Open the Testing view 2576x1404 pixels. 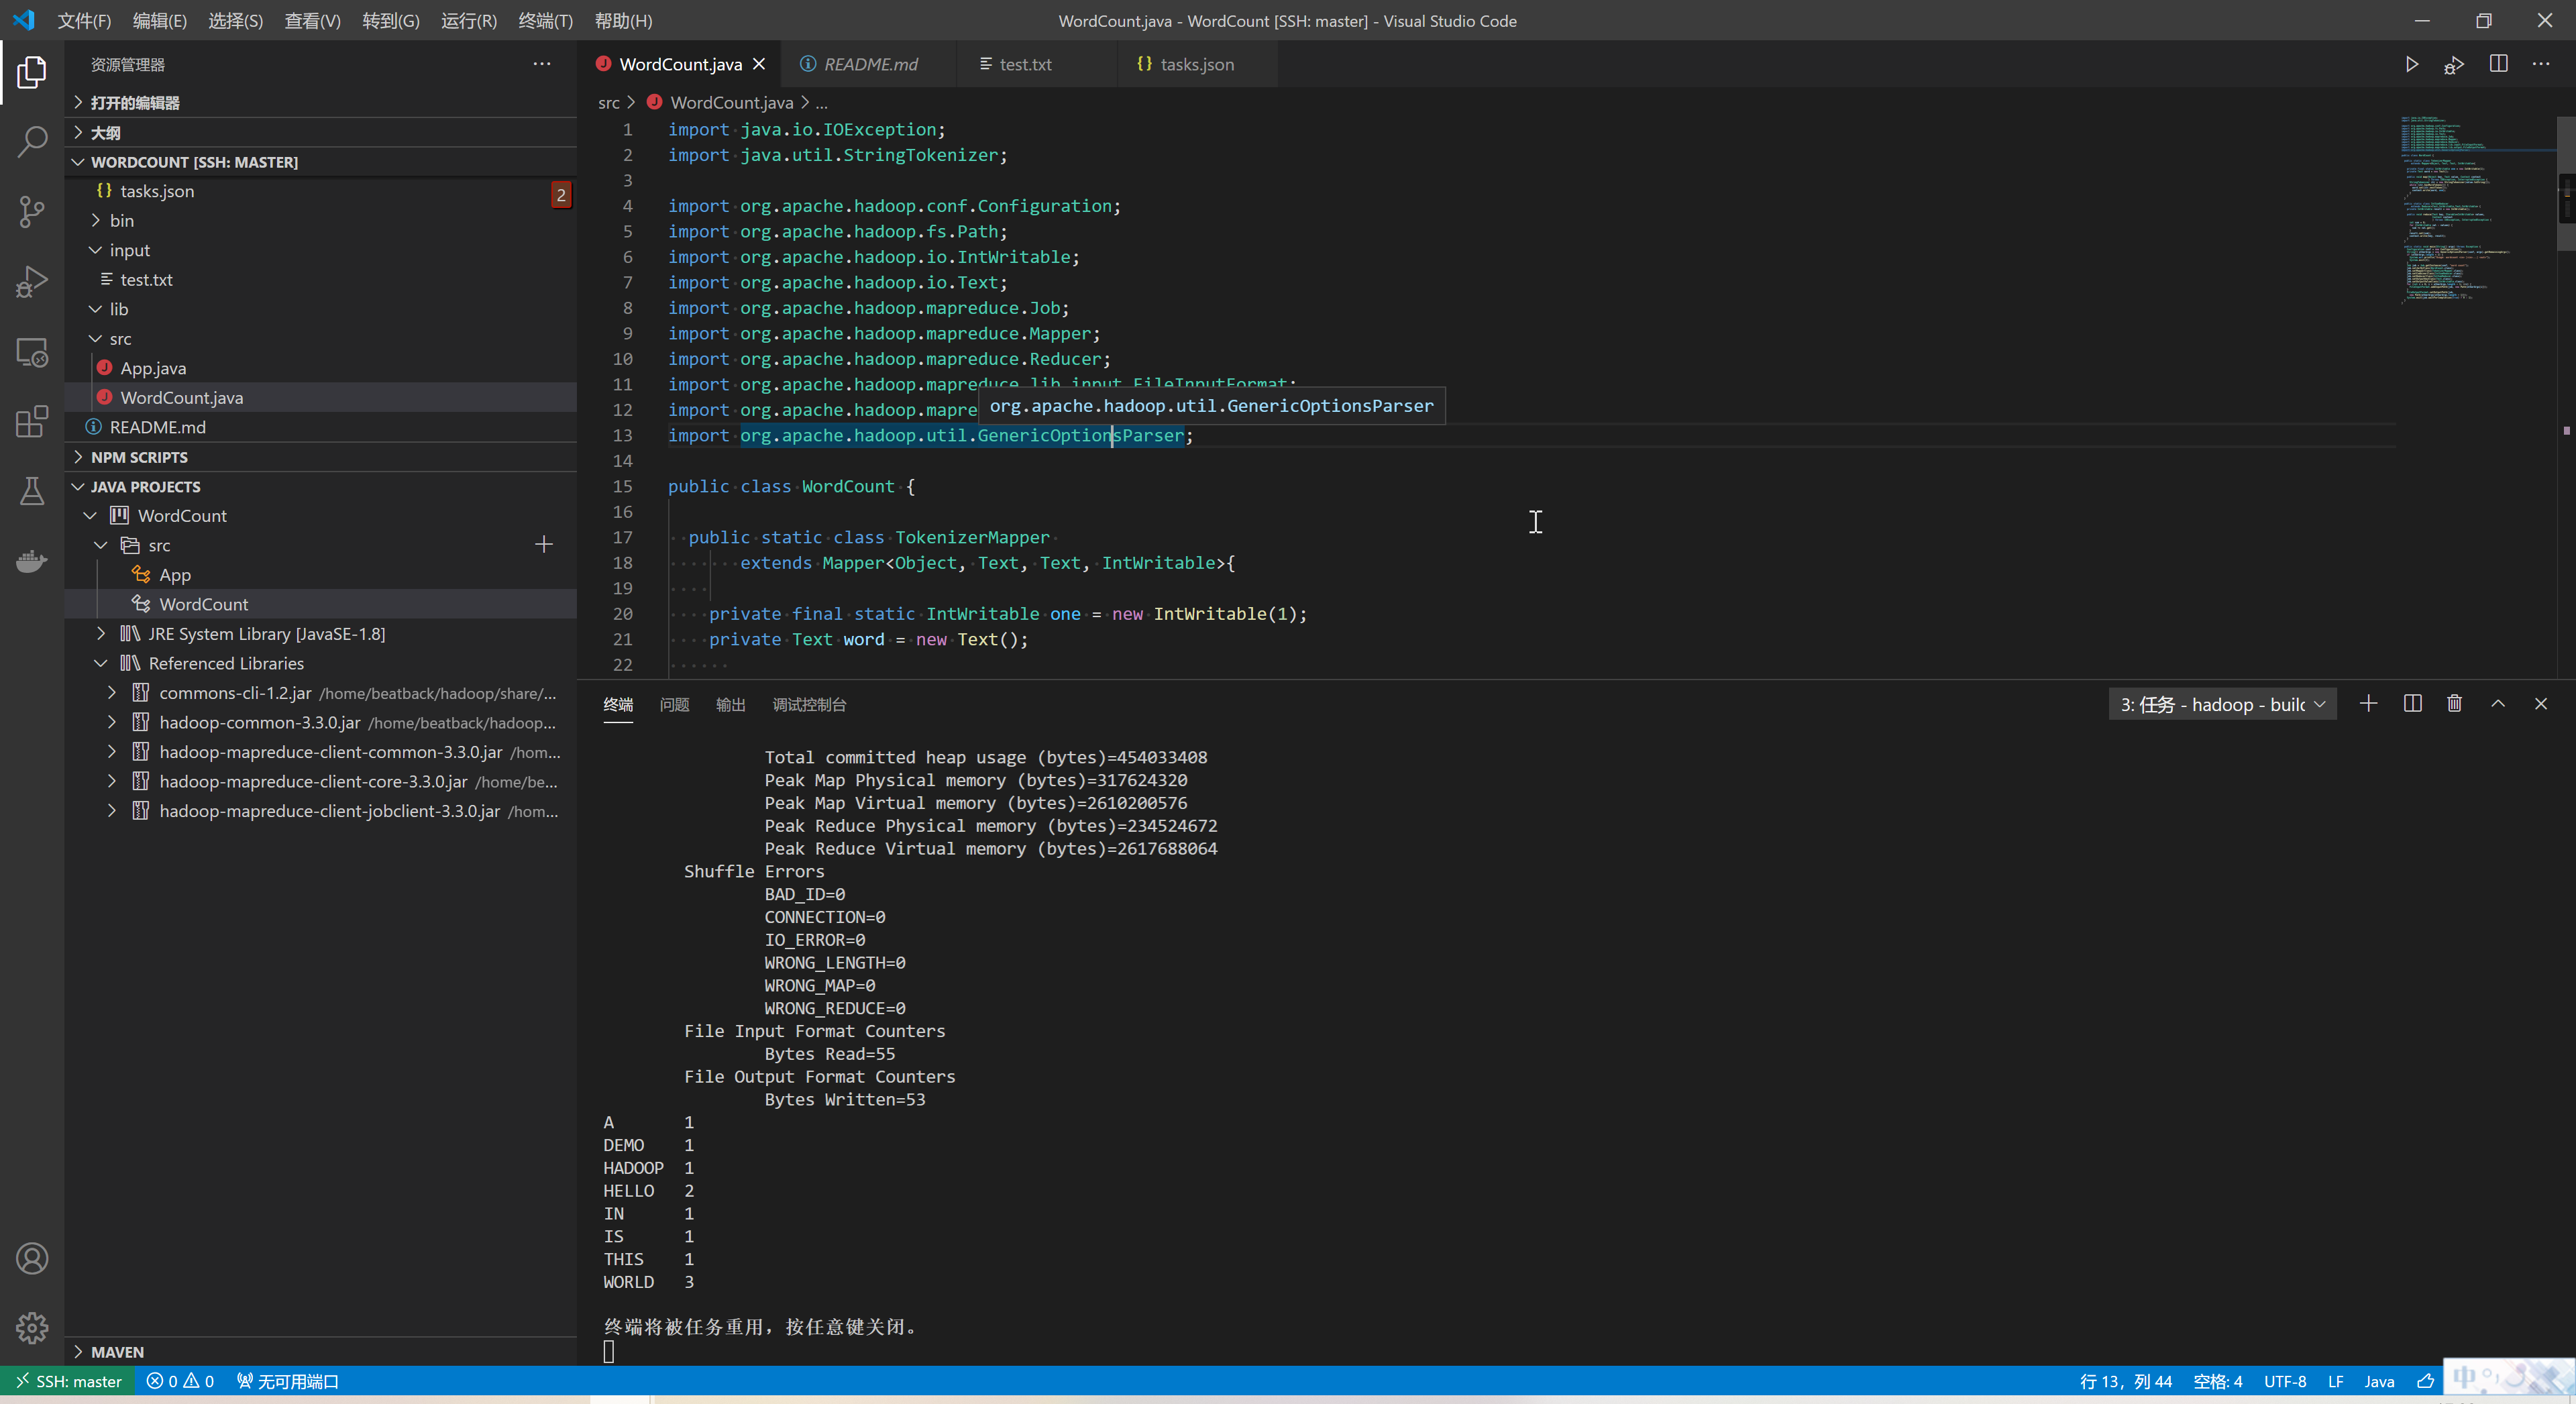click(33, 491)
